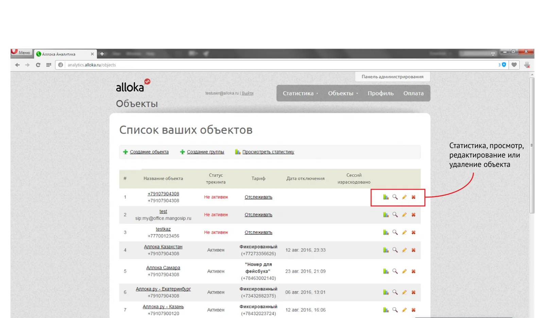Open a new browser tab
Image resolution: width=544 pixels, height=318 pixels.
pos(102,54)
